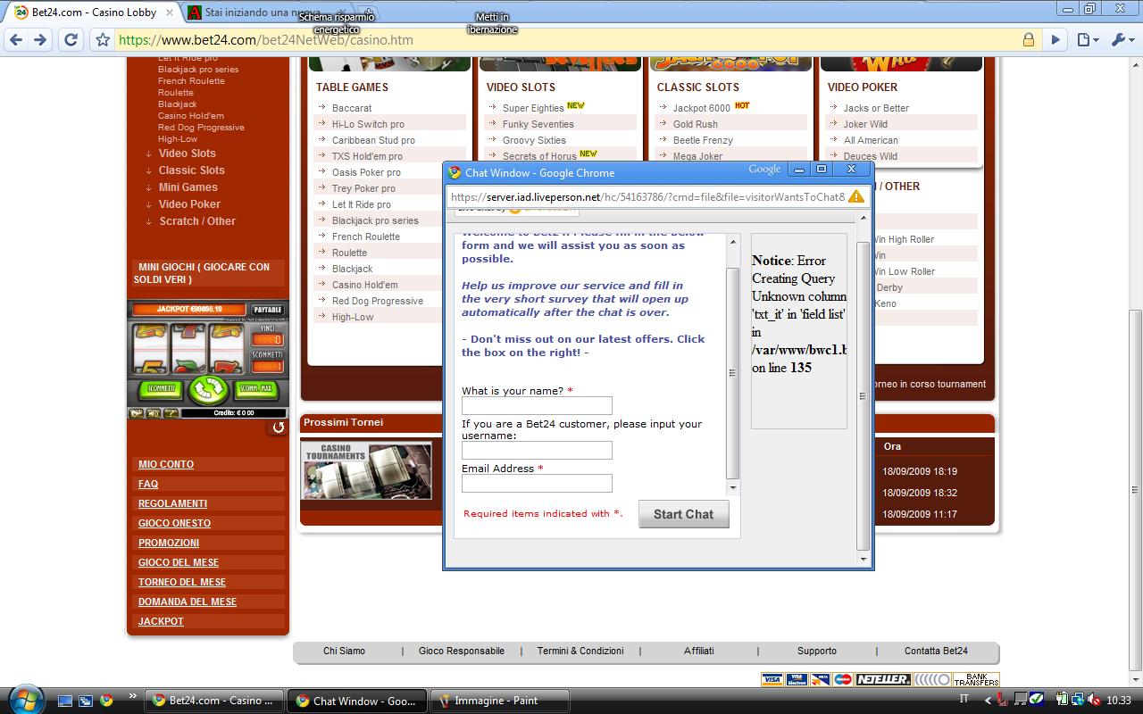Focus the 'What is your name?' field

pos(537,406)
